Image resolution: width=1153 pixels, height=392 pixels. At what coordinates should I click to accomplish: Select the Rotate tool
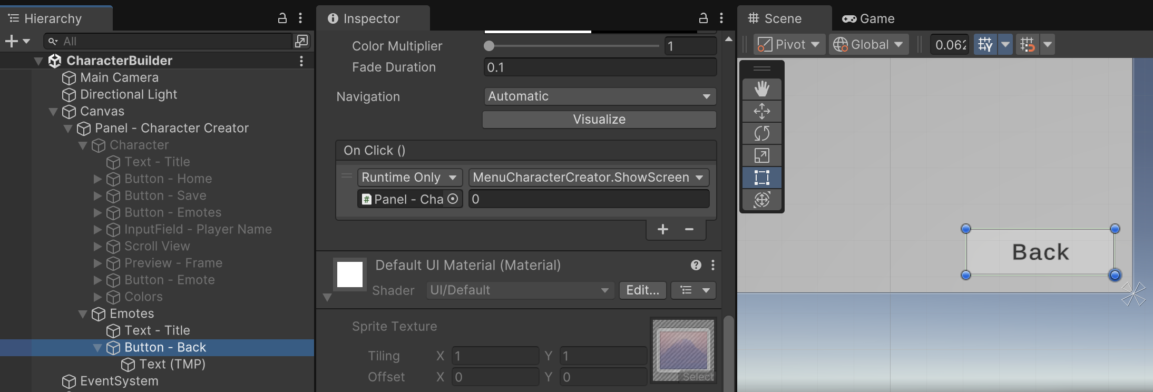761,133
